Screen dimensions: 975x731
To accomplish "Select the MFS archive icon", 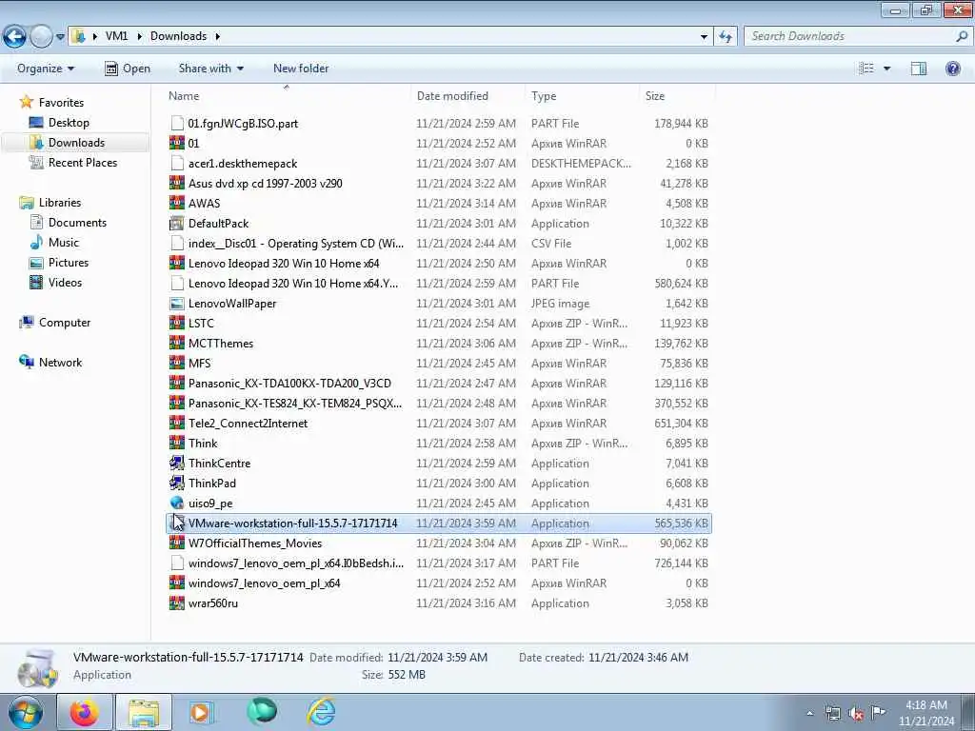I will [177, 363].
